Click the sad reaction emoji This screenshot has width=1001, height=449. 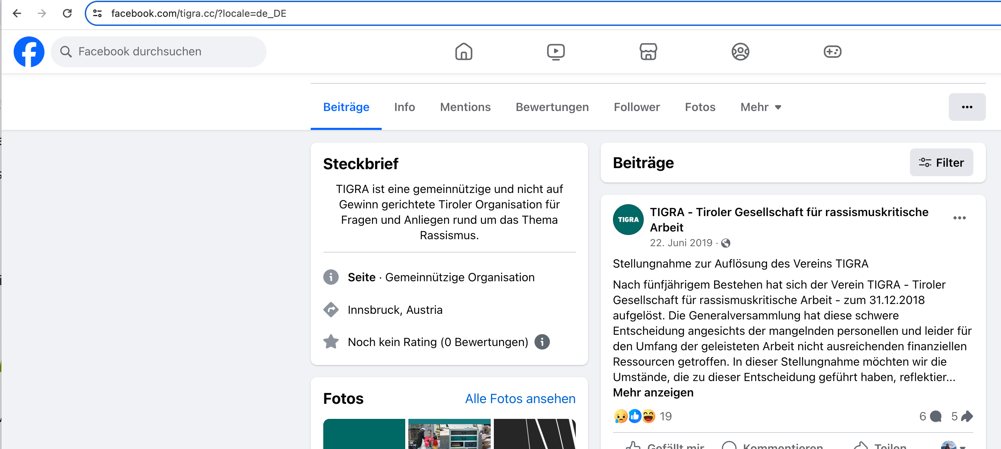click(x=621, y=416)
